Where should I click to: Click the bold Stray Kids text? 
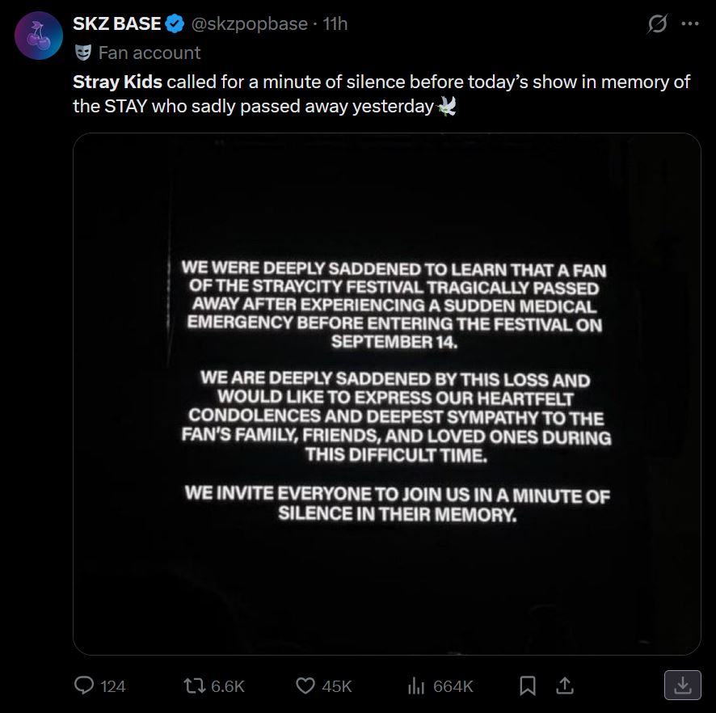(117, 82)
